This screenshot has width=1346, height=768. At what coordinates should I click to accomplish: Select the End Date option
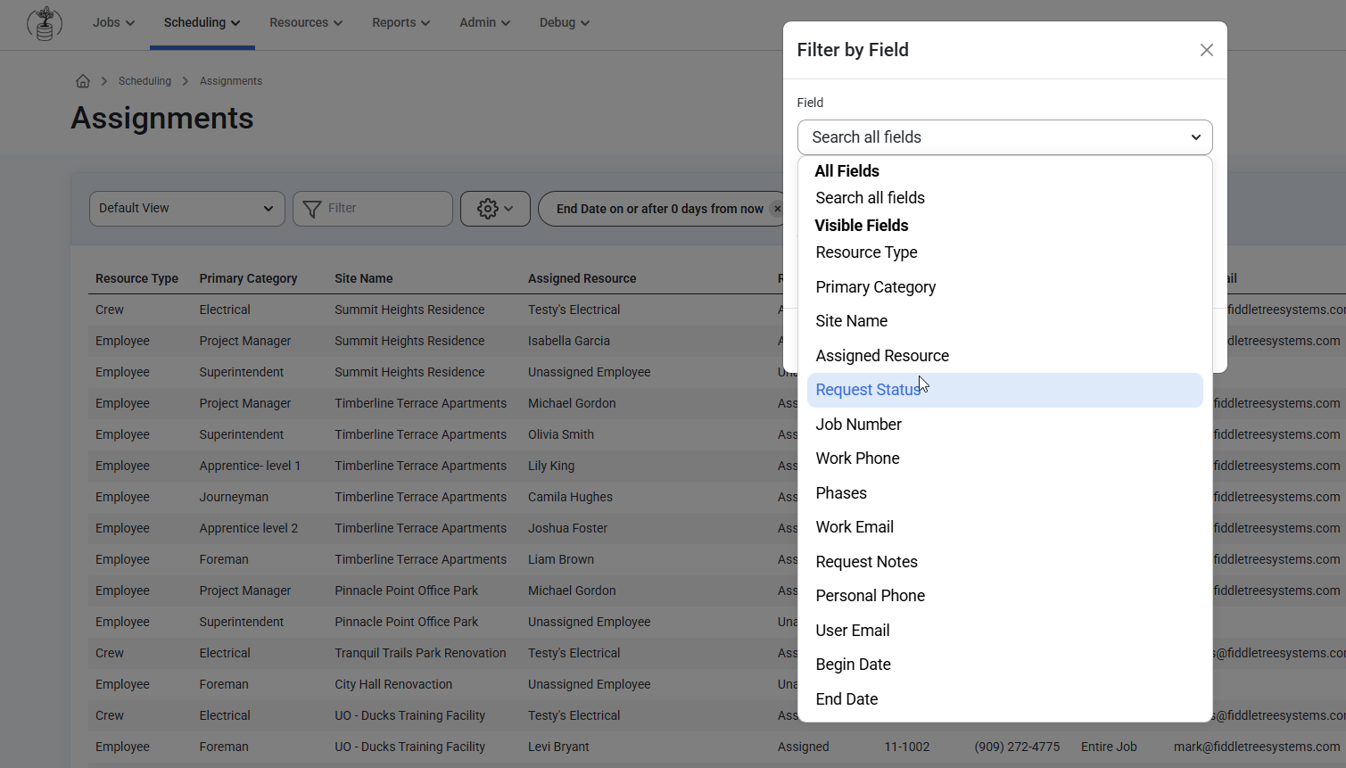coord(1004,699)
